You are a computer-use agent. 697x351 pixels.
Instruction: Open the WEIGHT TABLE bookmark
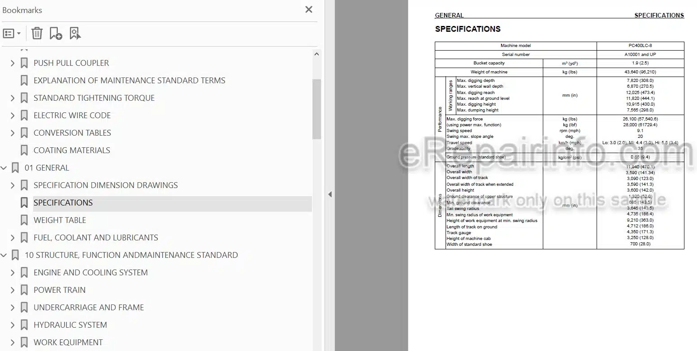tap(60, 220)
